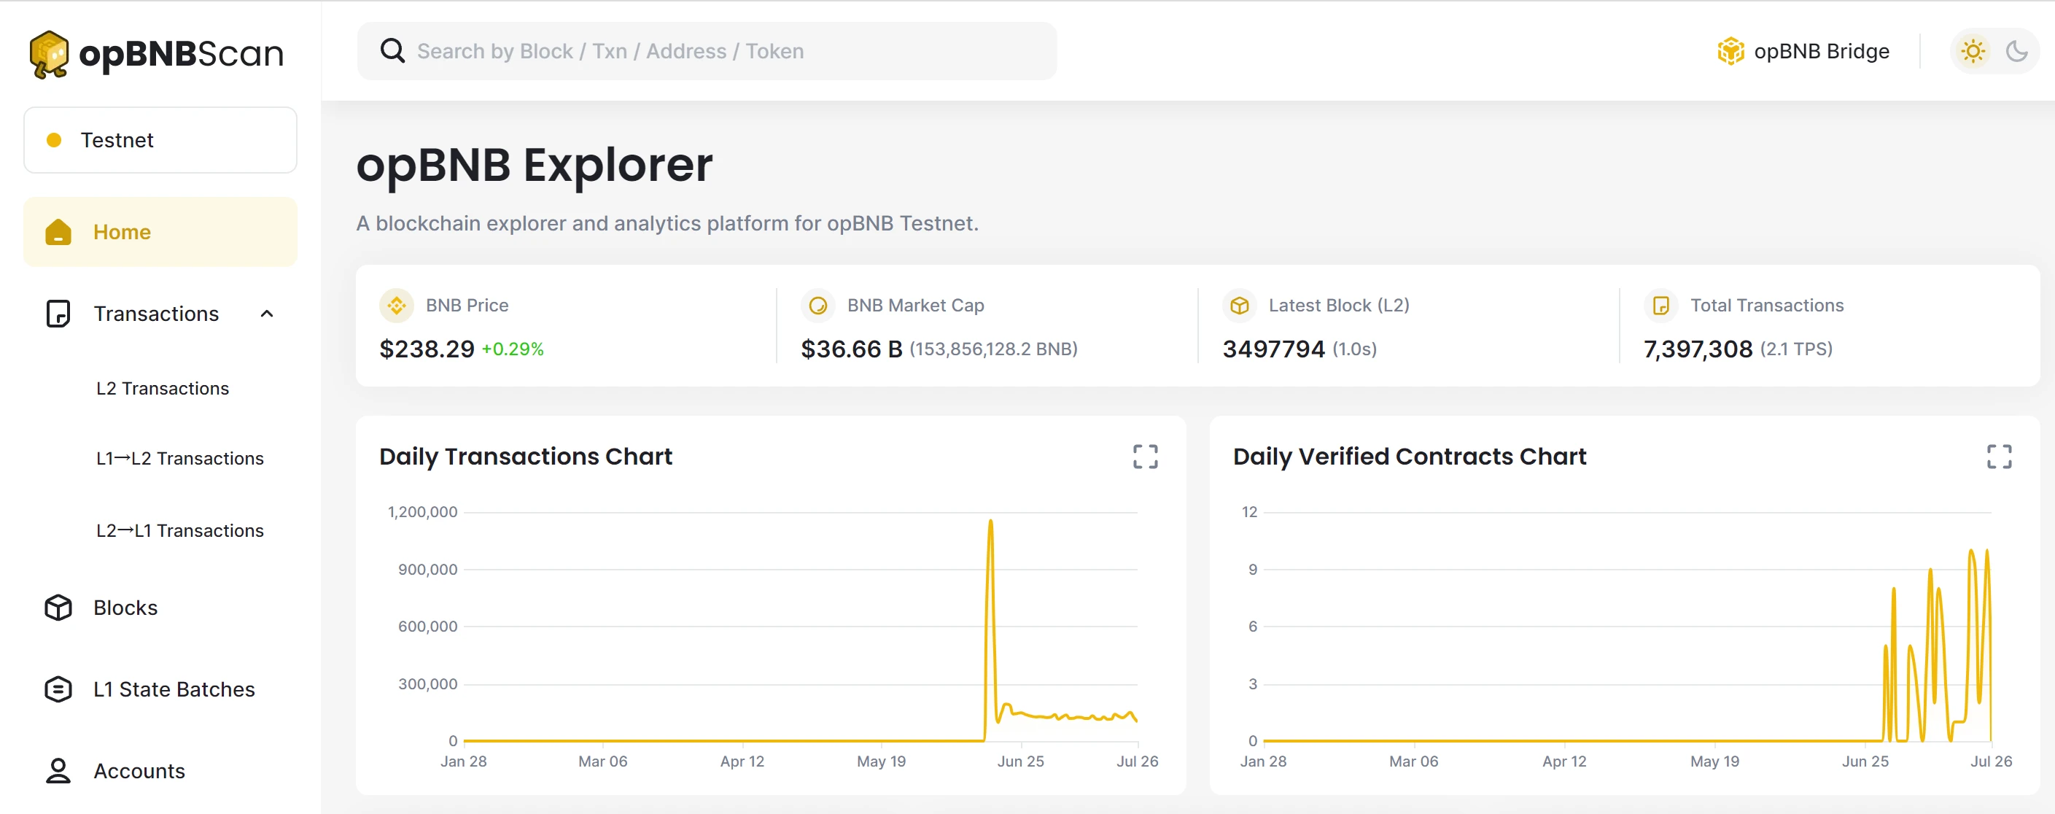Viewport: 2055px width, 814px height.
Task: Go to the Home menu item
Action: click(x=160, y=232)
